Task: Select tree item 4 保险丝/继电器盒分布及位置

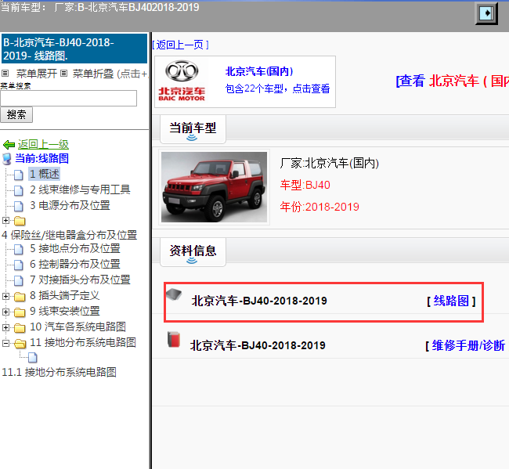Action: (70, 235)
